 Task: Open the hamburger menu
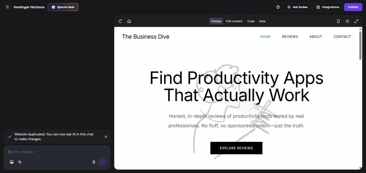[x=7, y=7]
